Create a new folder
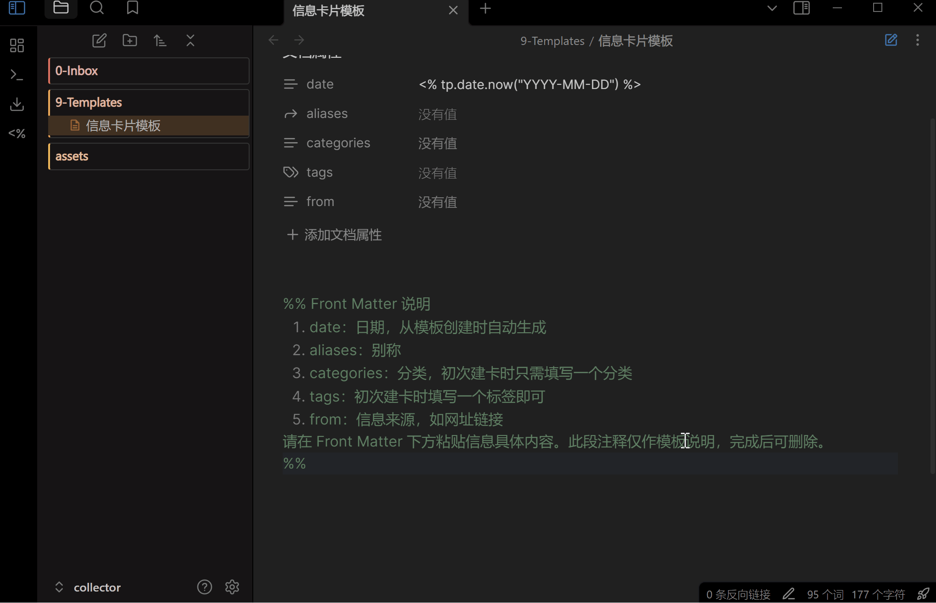The width and height of the screenshot is (936, 603). (130, 40)
